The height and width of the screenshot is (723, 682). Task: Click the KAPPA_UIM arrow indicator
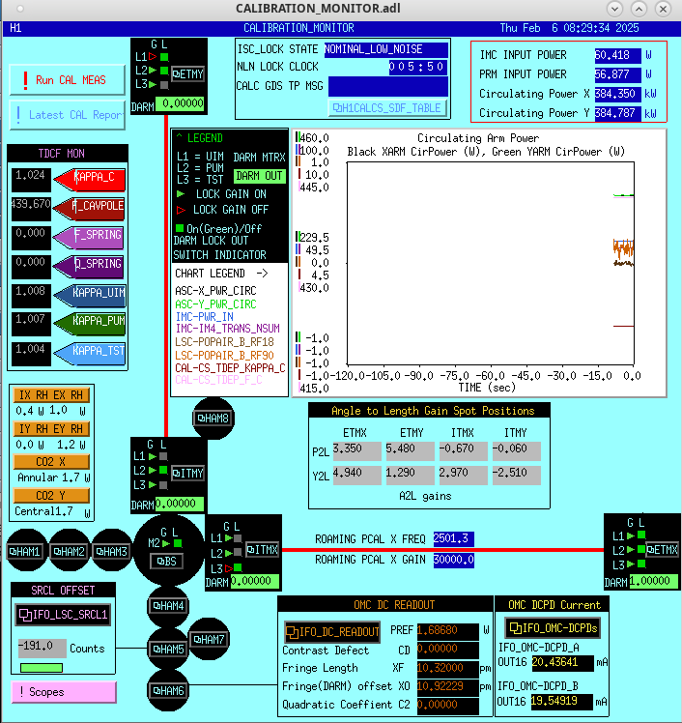pyautogui.click(x=90, y=296)
